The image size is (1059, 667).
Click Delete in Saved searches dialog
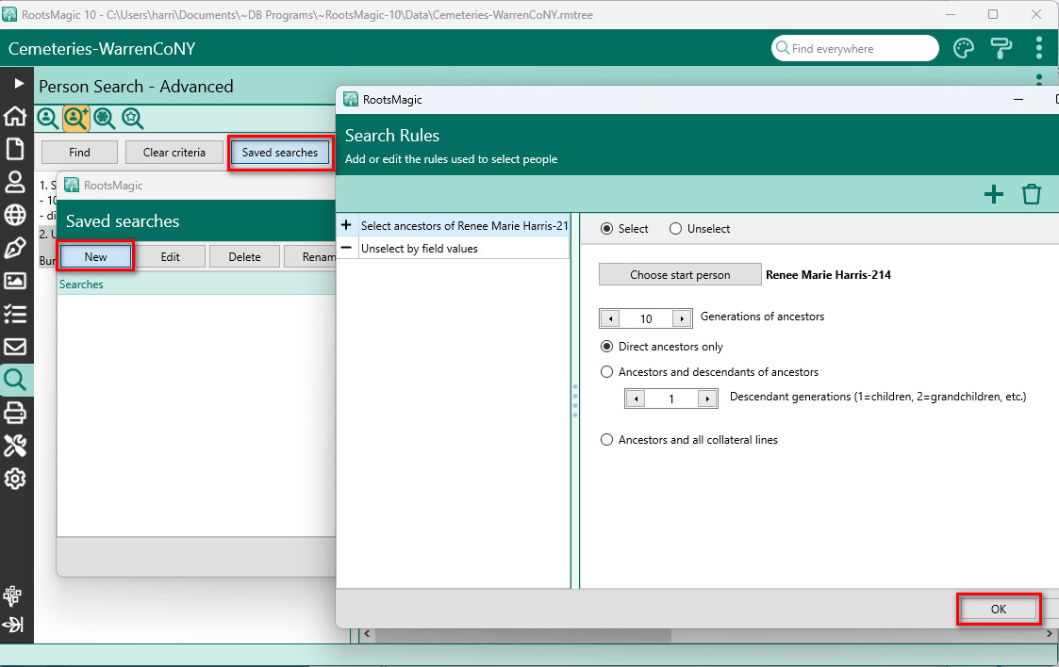pos(244,257)
